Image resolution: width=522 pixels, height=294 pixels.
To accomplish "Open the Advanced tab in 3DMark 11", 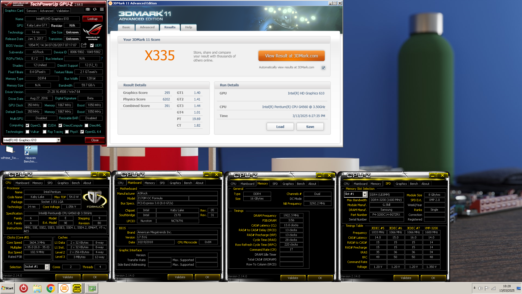I will tap(147, 27).
